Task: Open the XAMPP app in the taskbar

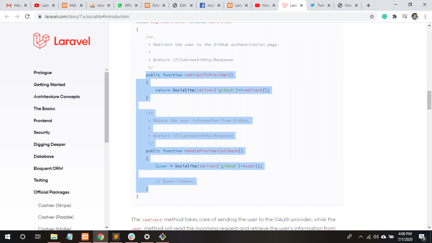Action: 85,237
